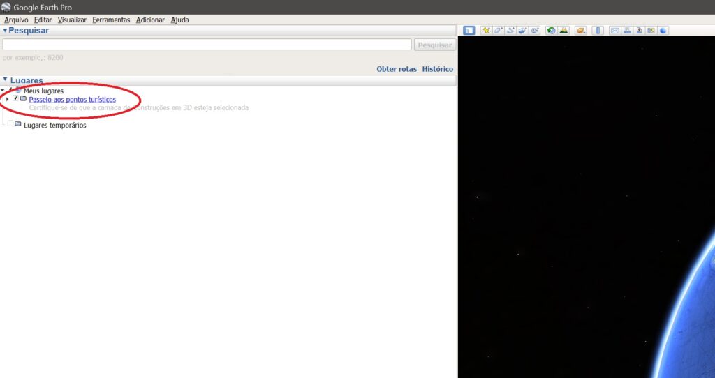Open the Editar menu
Screen dimensions: 715x378
click(43, 20)
